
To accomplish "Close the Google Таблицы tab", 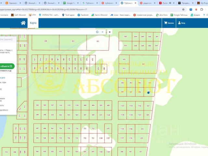I will (78, 3).
